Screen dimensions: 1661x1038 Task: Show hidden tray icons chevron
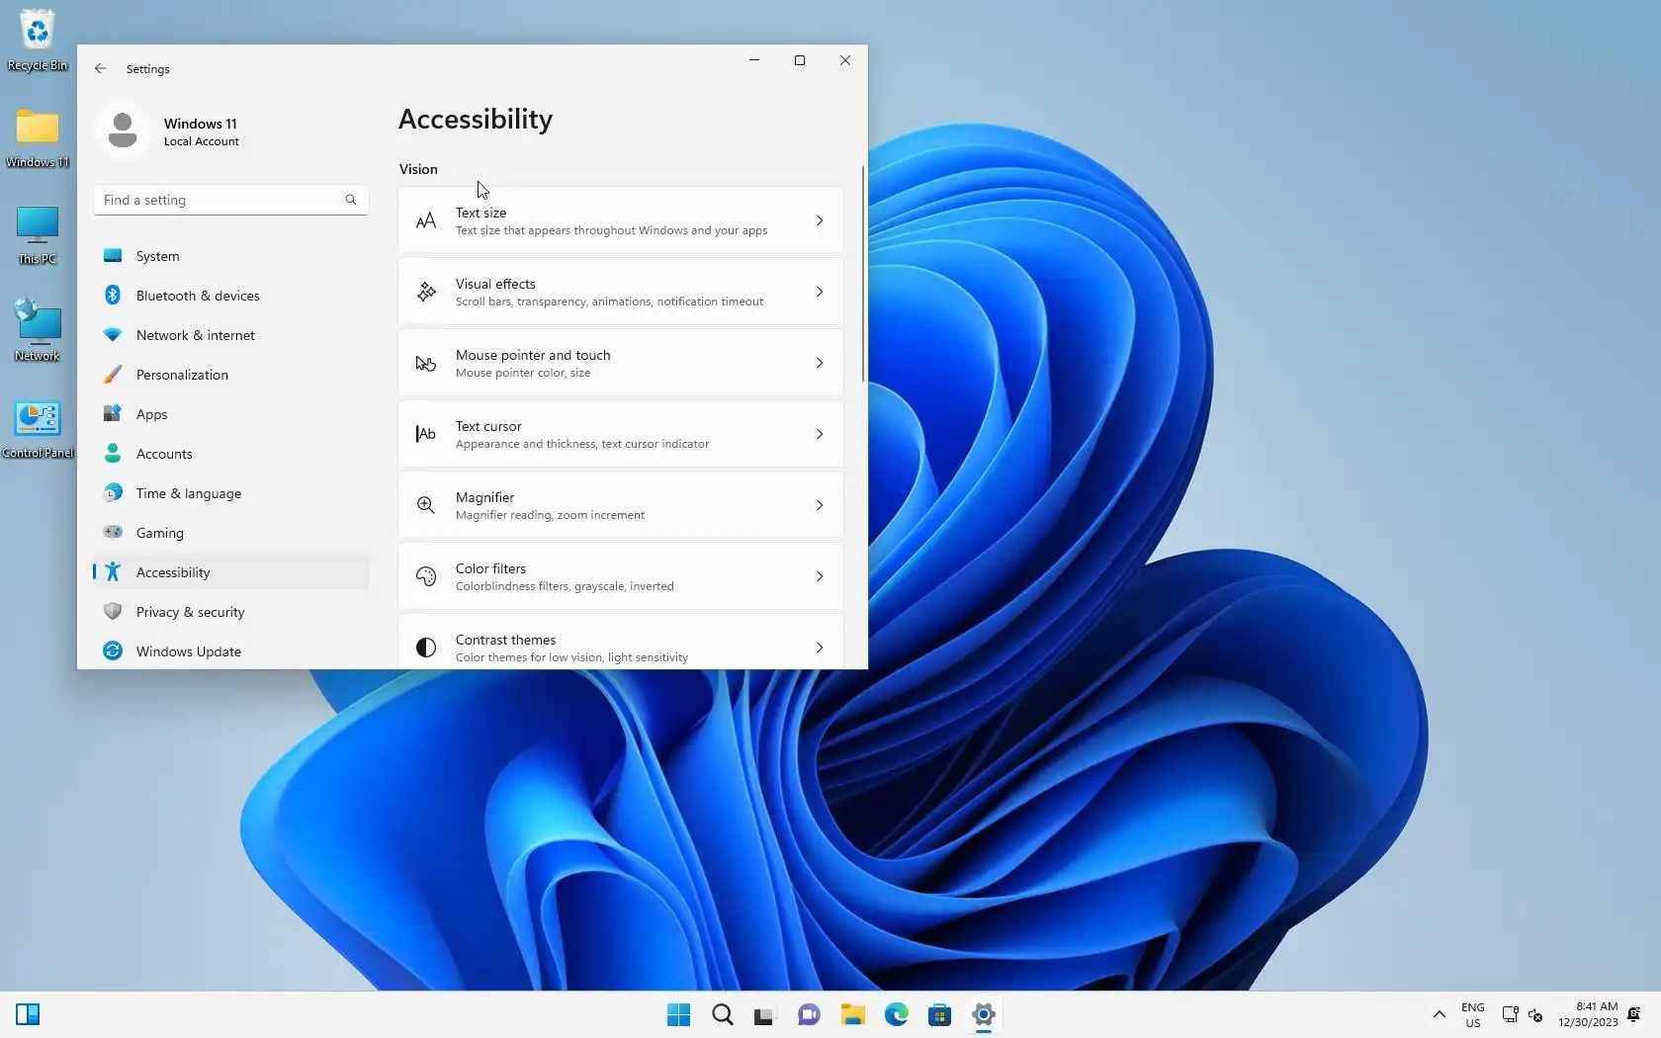coord(1440,1015)
